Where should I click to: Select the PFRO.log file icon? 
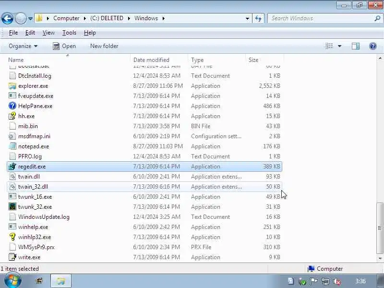[12, 156]
